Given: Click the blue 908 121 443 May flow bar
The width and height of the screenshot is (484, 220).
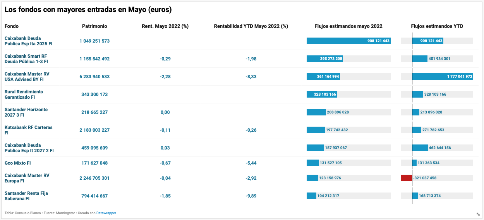Looking at the screenshot, I should [348, 41].
